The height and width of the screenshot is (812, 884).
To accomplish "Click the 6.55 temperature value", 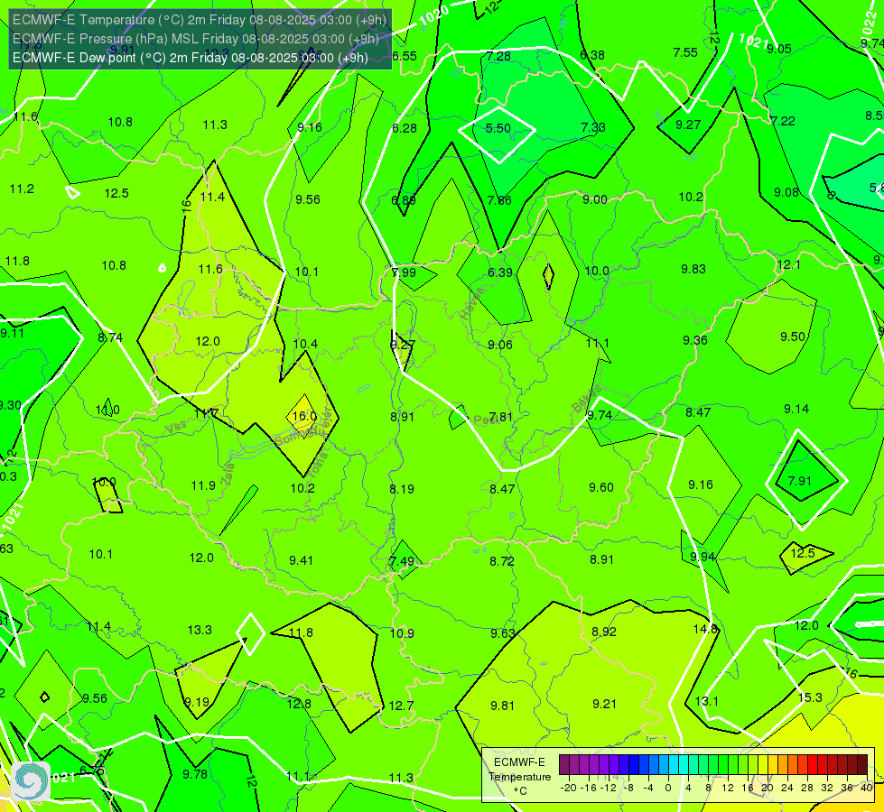I will pyautogui.click(x=405, y=56).
